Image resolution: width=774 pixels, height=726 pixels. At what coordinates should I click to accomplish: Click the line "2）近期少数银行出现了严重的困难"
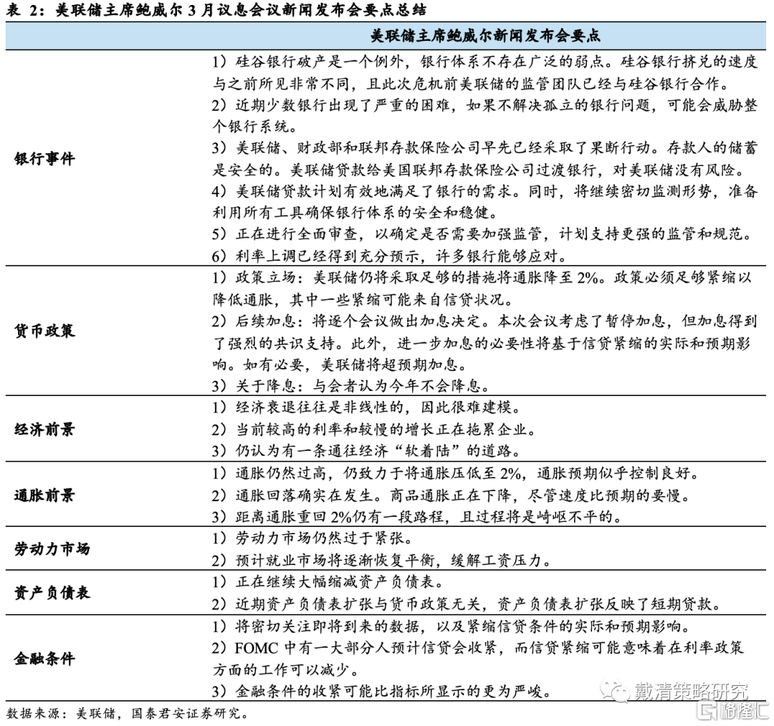(x=484, y=105)
